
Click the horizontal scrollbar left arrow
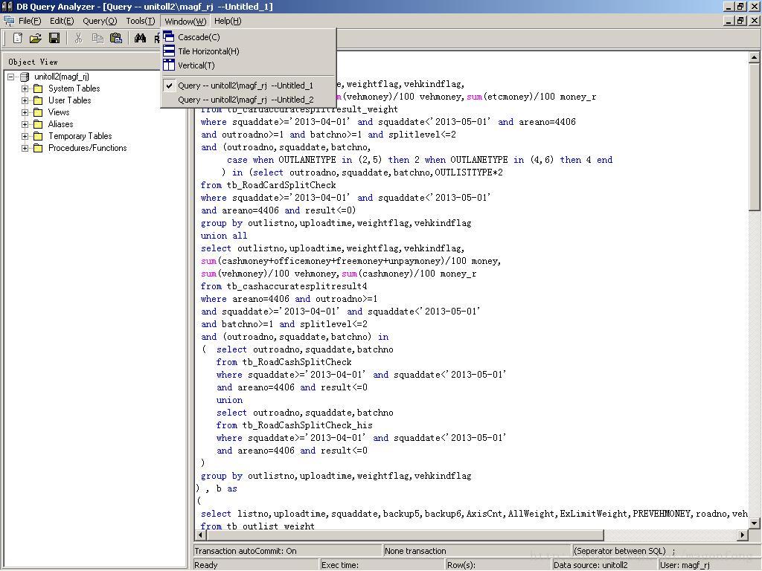pos(201,535)
